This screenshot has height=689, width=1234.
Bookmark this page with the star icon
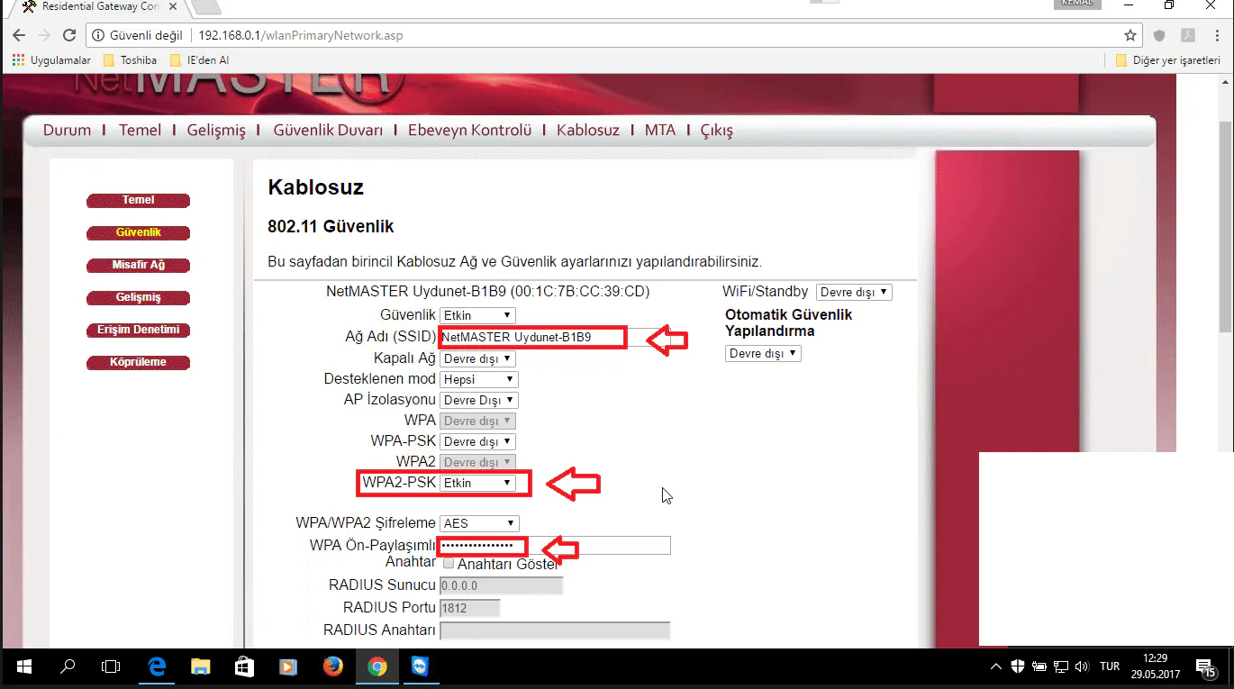tap(1130, 36)
